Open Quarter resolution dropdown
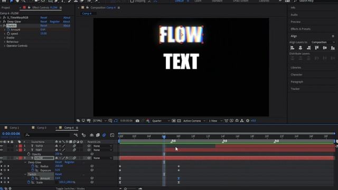Image resolution: width=338 pixels, height=190 pixels. 161,121
